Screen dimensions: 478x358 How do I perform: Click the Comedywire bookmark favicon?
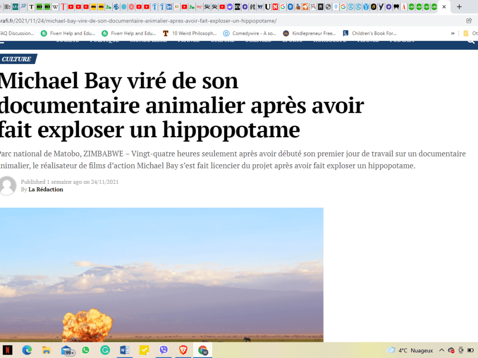(226, 33)
